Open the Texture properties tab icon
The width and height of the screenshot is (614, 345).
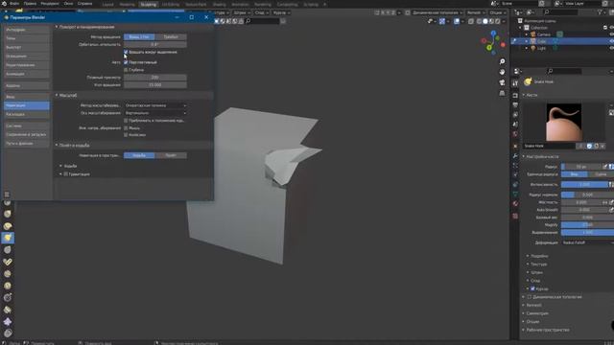click(x=515, y=216)
